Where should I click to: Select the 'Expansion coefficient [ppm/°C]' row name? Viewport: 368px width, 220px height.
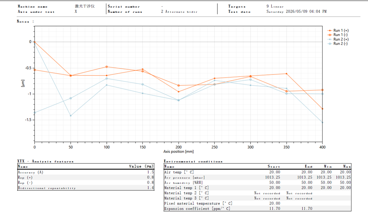pyautogui.click(x=197, y=209)
